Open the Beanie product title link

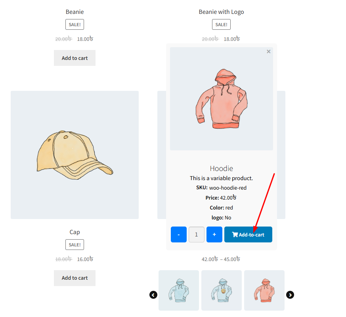click(75, 12)
